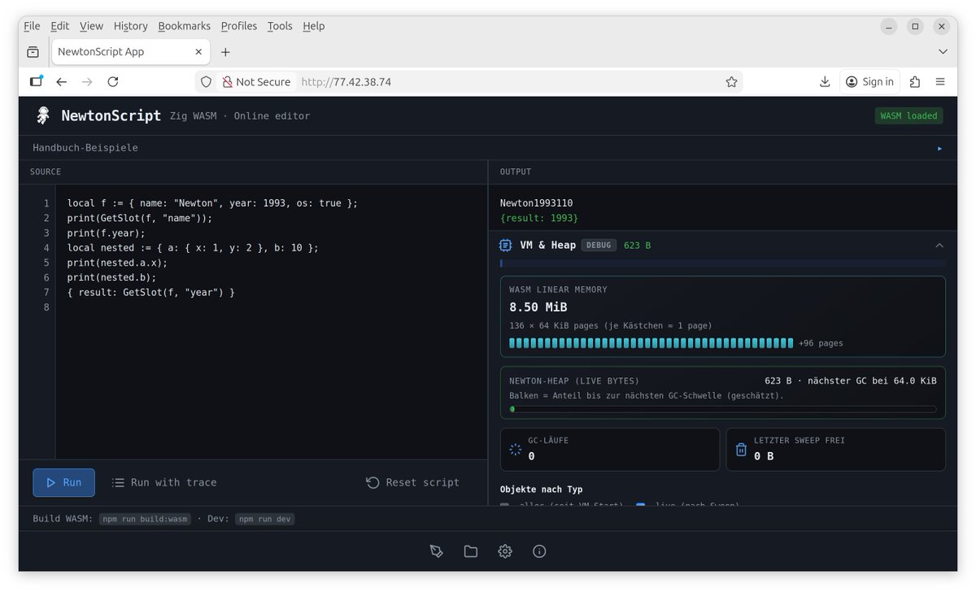Click the GC-Läufe count value 0
Screen dimensions: 976x592
(531, 456)
